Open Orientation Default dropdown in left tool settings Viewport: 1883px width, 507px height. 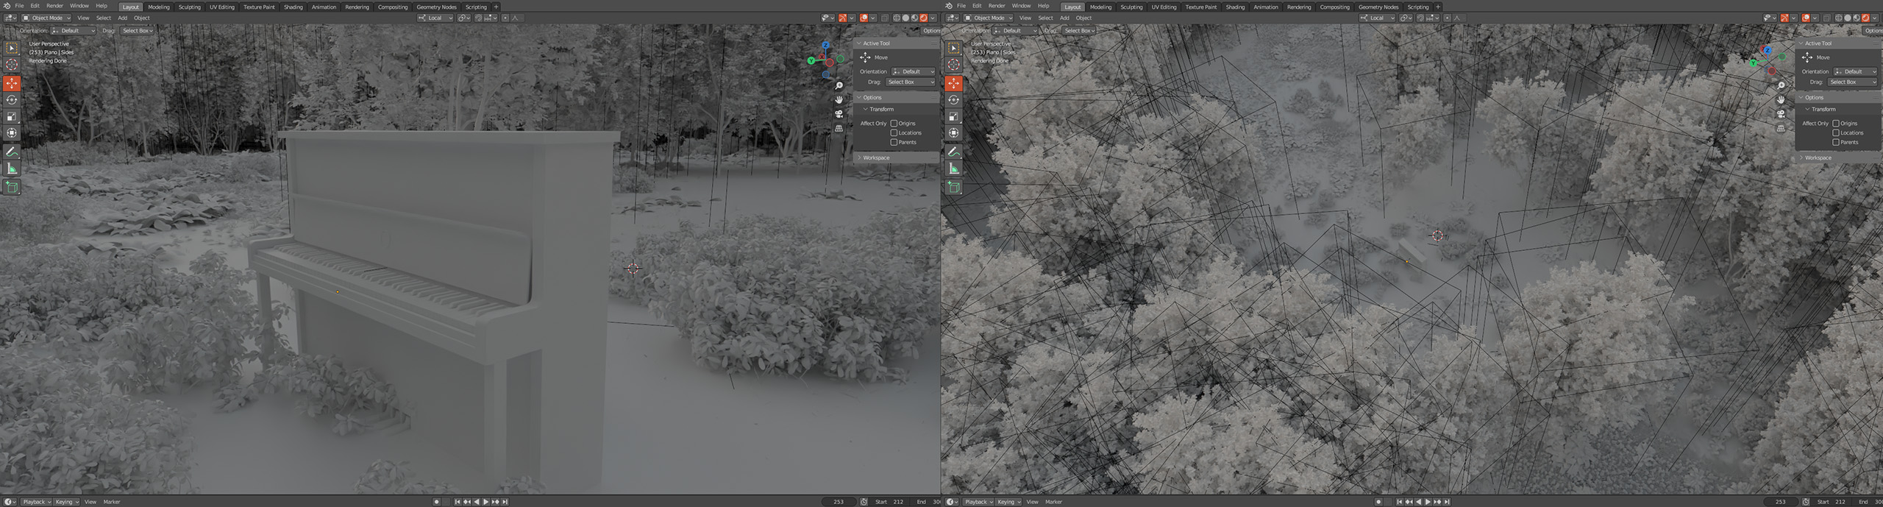pyautogui.click(x=73, y=31)
